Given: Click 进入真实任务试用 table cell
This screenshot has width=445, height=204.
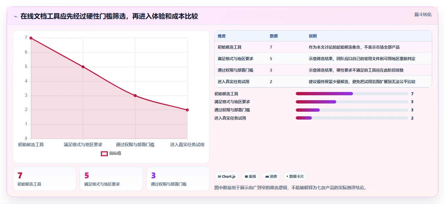Looking at the screenshot, I should pyautogui.click(x=233, y=82).
